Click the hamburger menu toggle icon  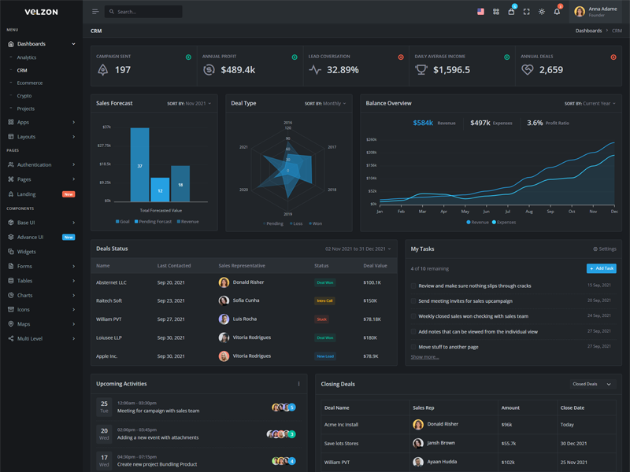click(95, 12)
